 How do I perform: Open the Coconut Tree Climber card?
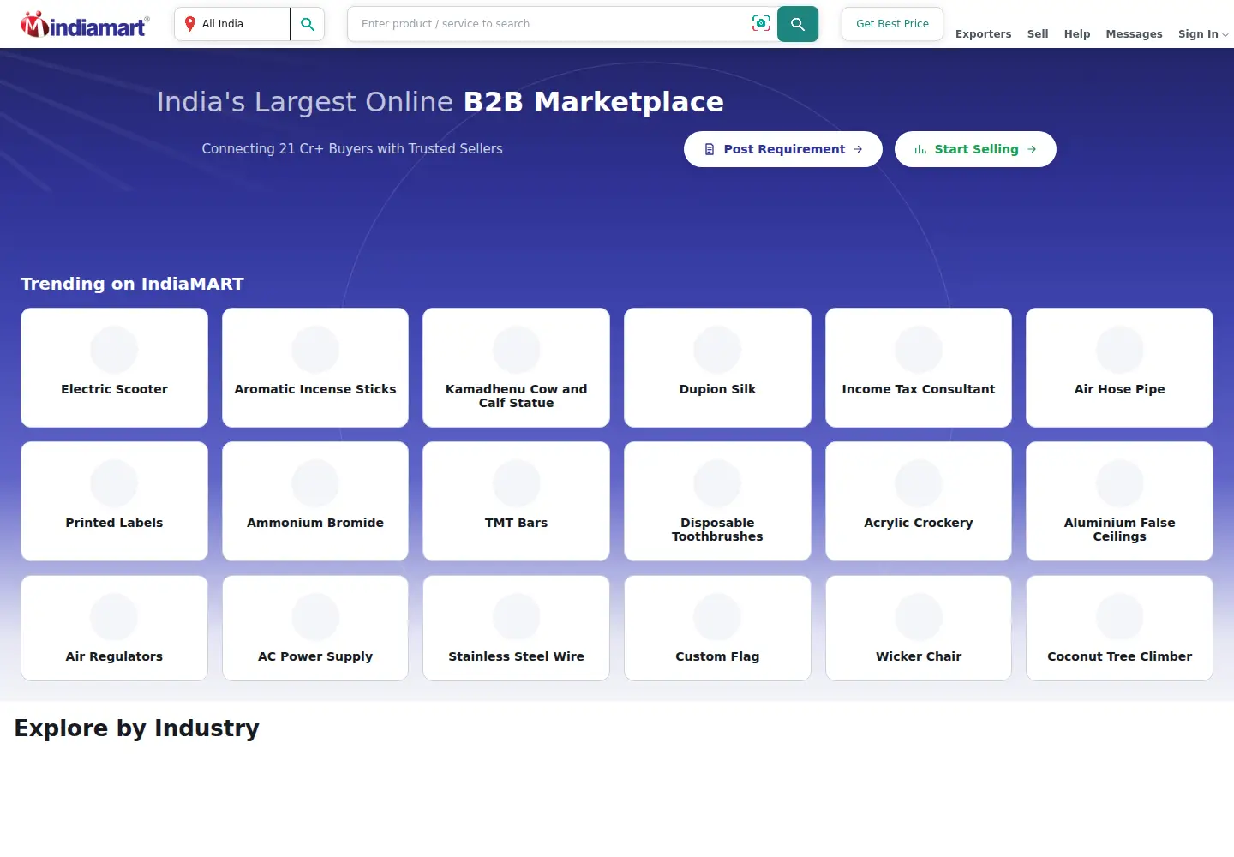click(x=1120, y=628)
